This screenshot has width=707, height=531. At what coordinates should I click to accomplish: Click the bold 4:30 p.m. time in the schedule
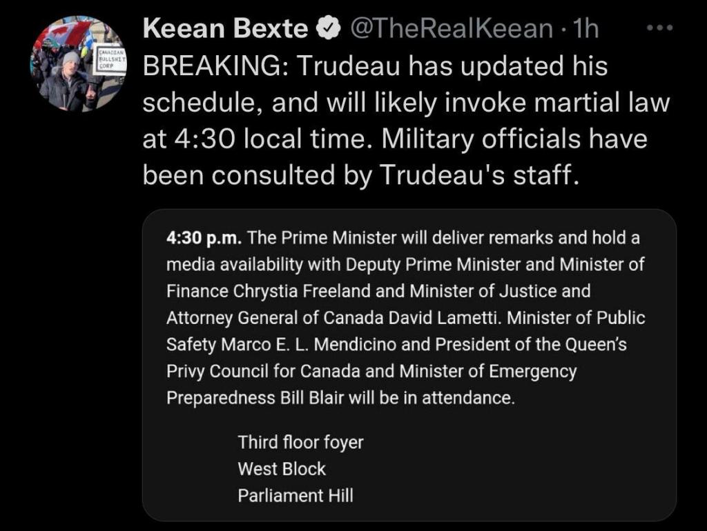point(204,238)
